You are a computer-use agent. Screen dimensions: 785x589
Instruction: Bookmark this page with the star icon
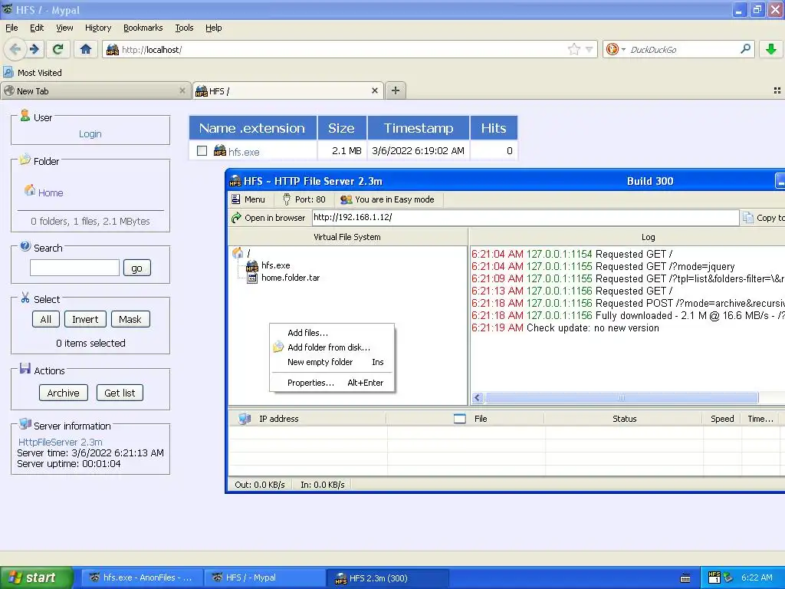click(573, 49)
